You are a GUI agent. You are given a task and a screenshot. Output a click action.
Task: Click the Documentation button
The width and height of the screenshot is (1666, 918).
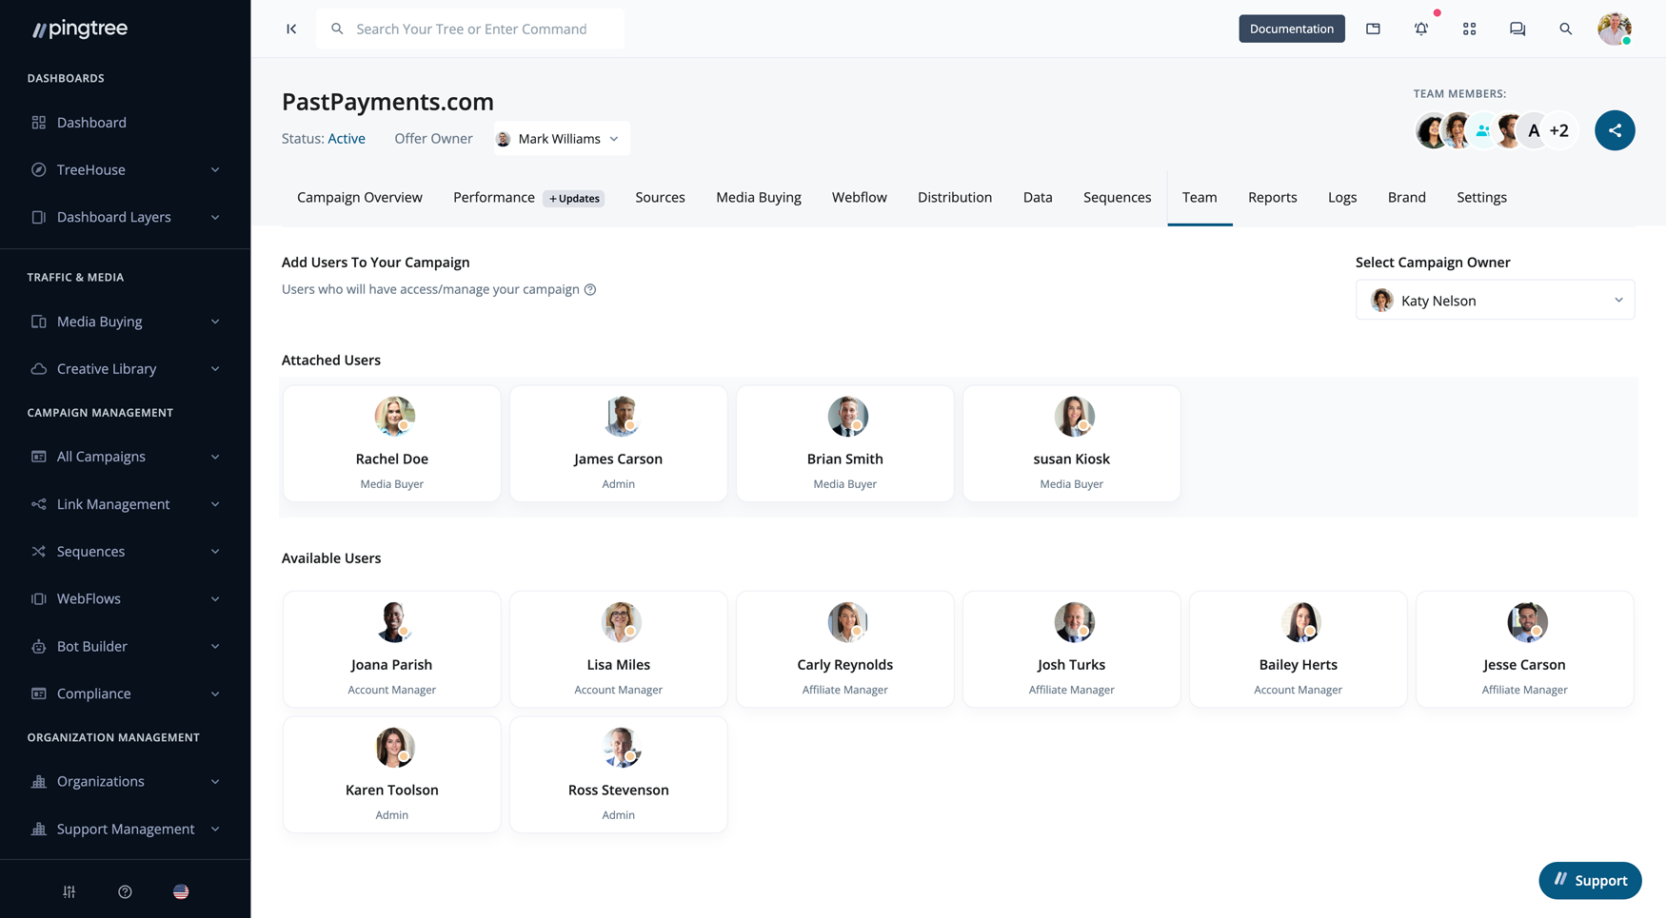pyautogui.click(x=1291, y=29)
